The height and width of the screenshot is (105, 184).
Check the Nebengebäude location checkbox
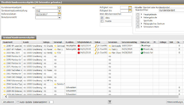(138, 17)
